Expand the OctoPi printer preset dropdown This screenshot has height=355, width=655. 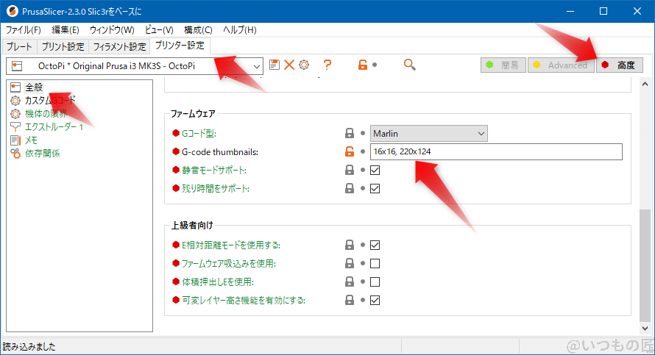(x=256, y=66)
